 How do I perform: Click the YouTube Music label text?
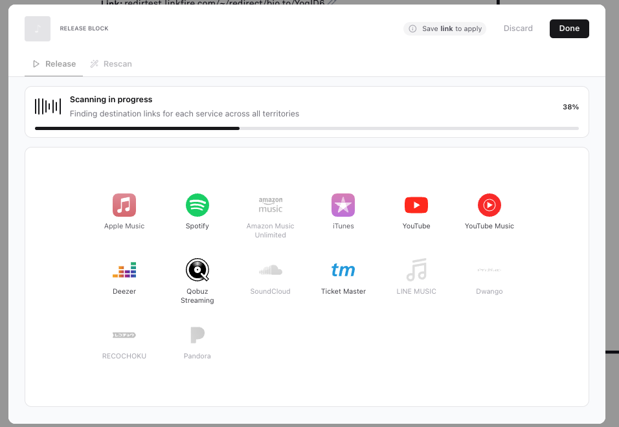[489, 226]
